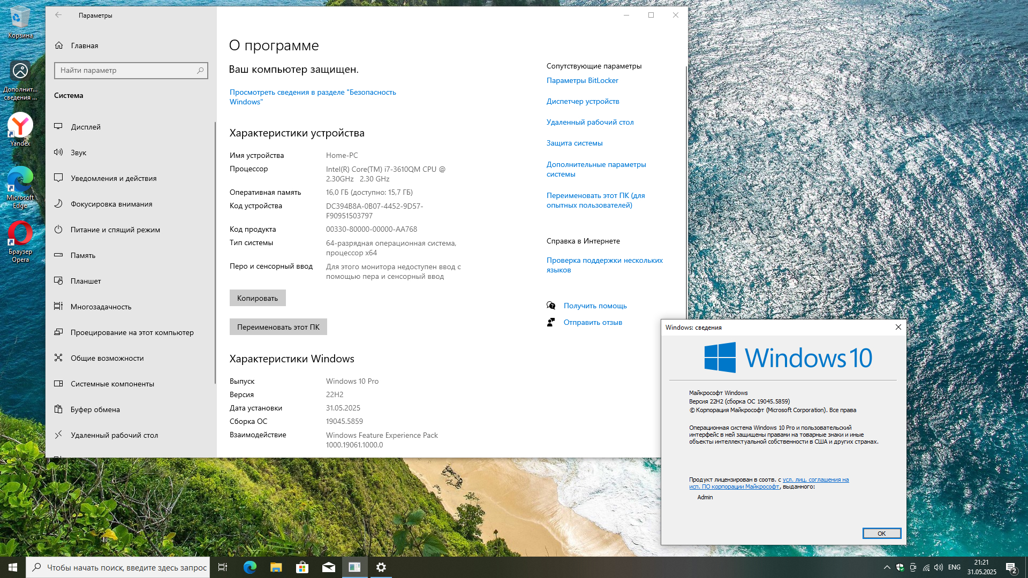
Task: Go to Clipboard settings section
Action: click(x=95, y=409)
